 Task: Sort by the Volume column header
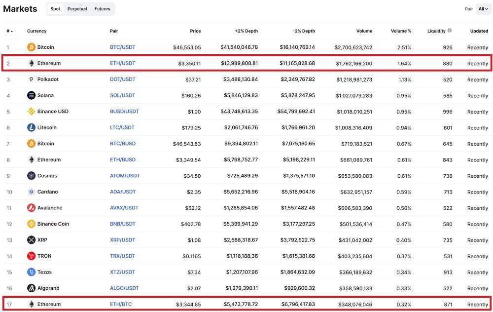pyautogui.click(x=364, y=31)
